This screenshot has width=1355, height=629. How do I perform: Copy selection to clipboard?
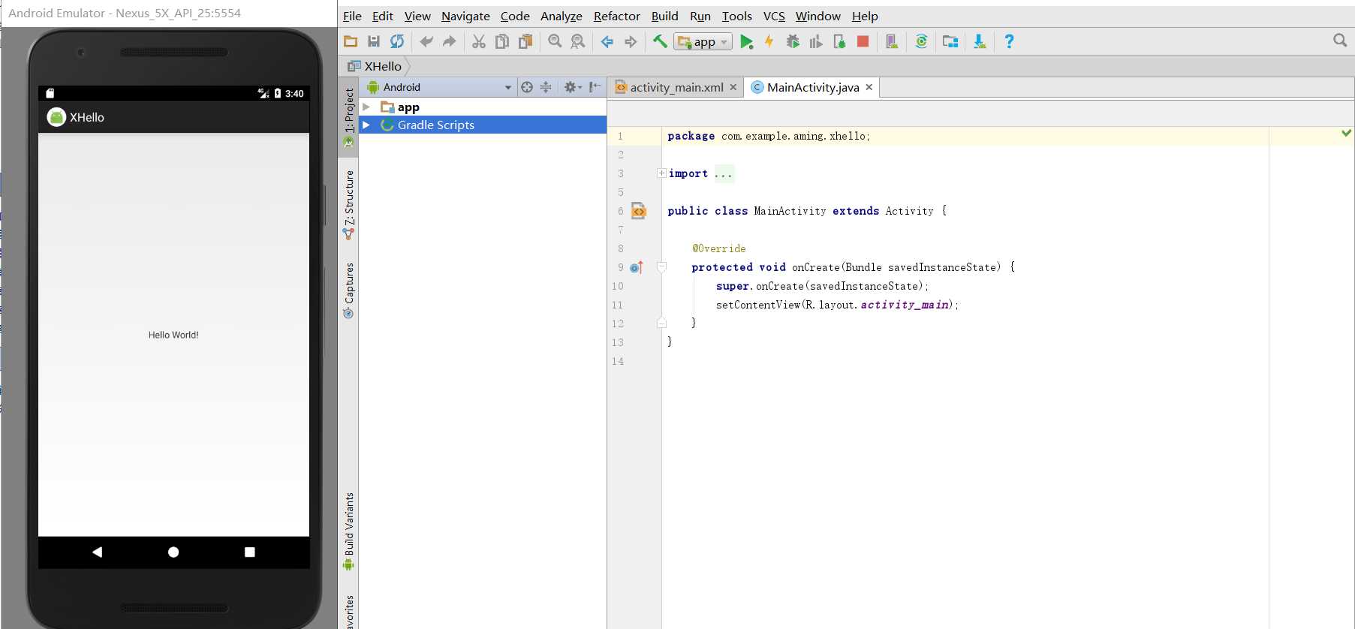click(x=502, y=41)
